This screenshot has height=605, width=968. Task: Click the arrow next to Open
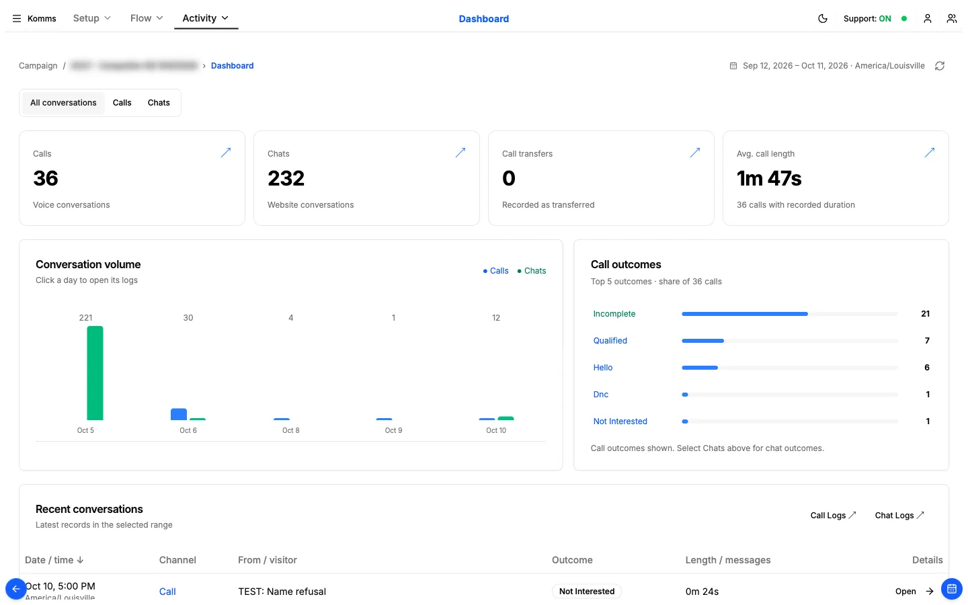[930, 592]
